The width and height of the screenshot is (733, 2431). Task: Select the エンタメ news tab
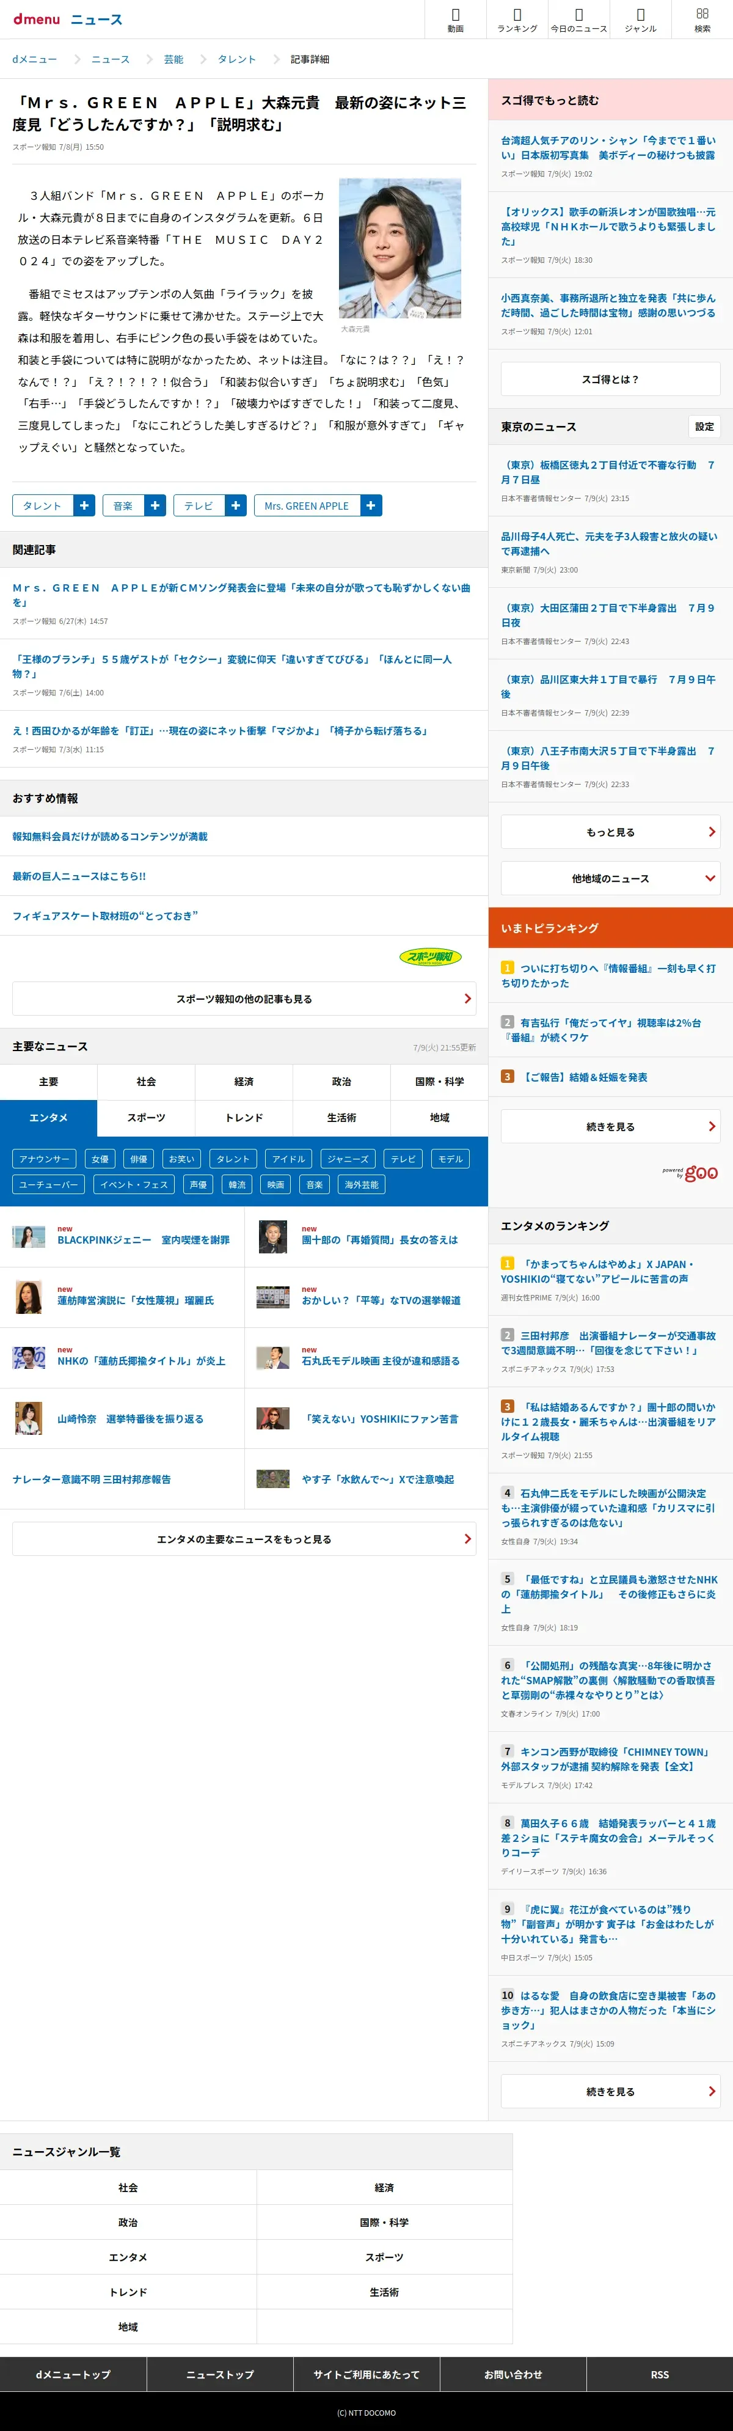[48, 1117]
